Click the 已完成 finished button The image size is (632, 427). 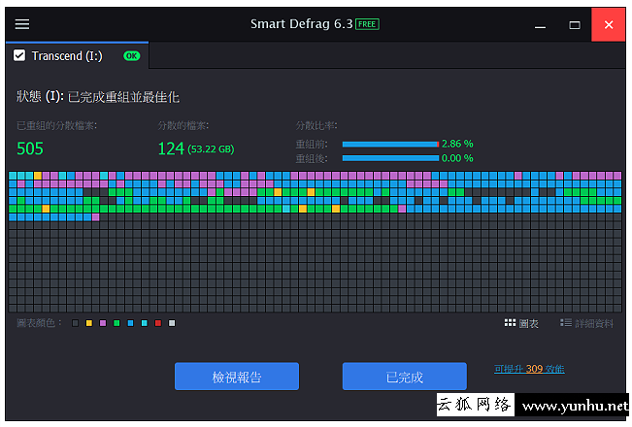tap(404, 377)
